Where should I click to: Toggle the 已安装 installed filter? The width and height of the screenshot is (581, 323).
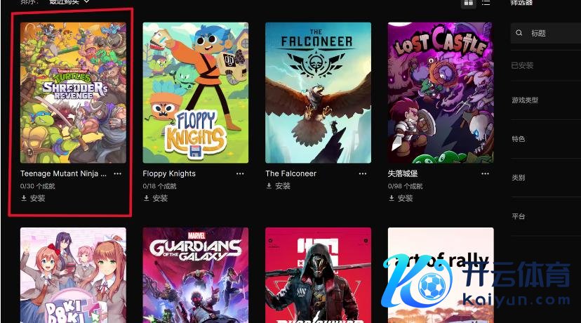(545, 65)
